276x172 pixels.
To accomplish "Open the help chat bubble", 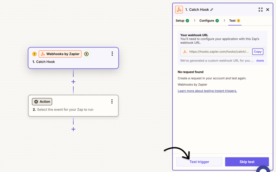I will point(263,169).
